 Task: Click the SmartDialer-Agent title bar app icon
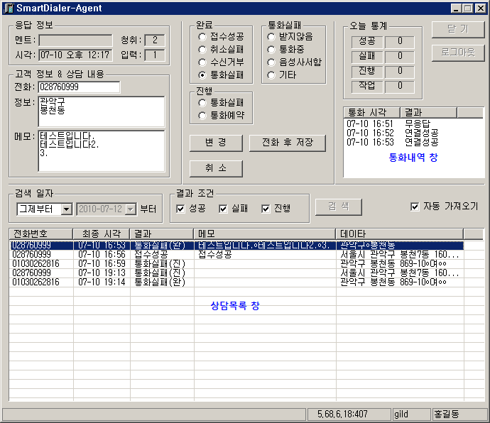pyautogui.click(x=9, y=8)
